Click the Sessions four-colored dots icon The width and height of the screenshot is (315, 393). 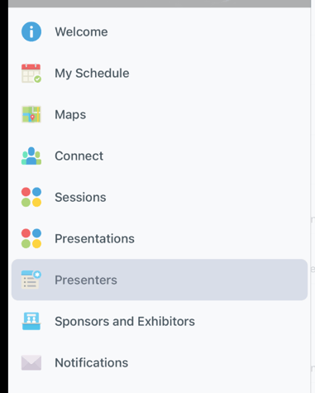click(x=31, y=197)
